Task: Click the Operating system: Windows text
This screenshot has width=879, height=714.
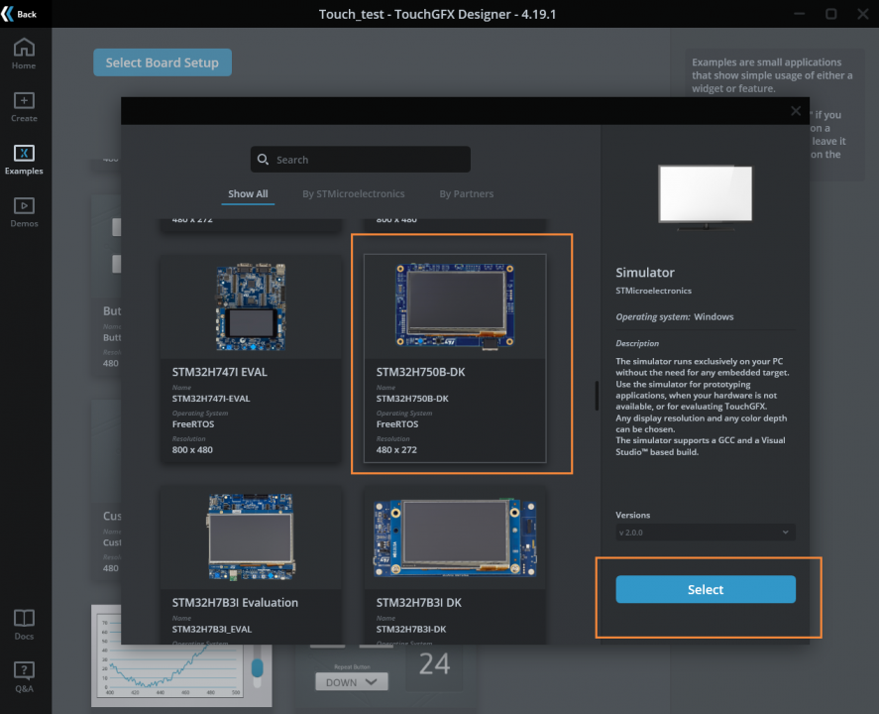Action: coord(675,317)
